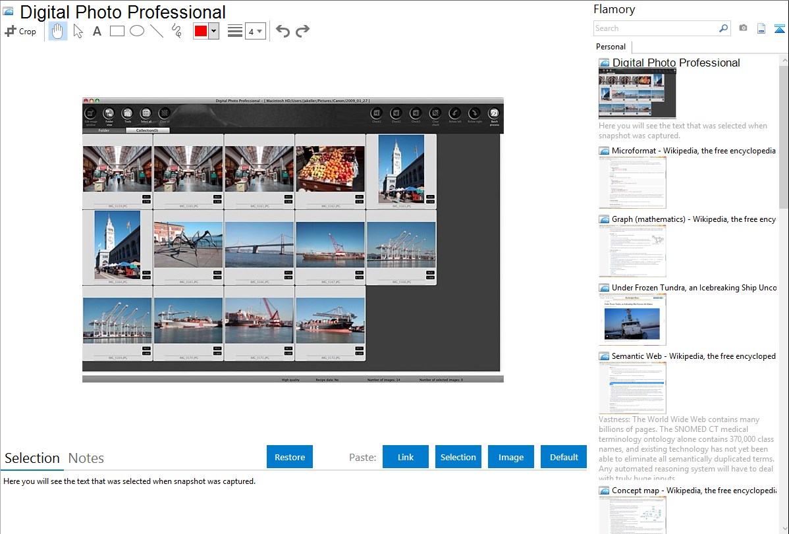Click the red color swatch

click(201, 31)
